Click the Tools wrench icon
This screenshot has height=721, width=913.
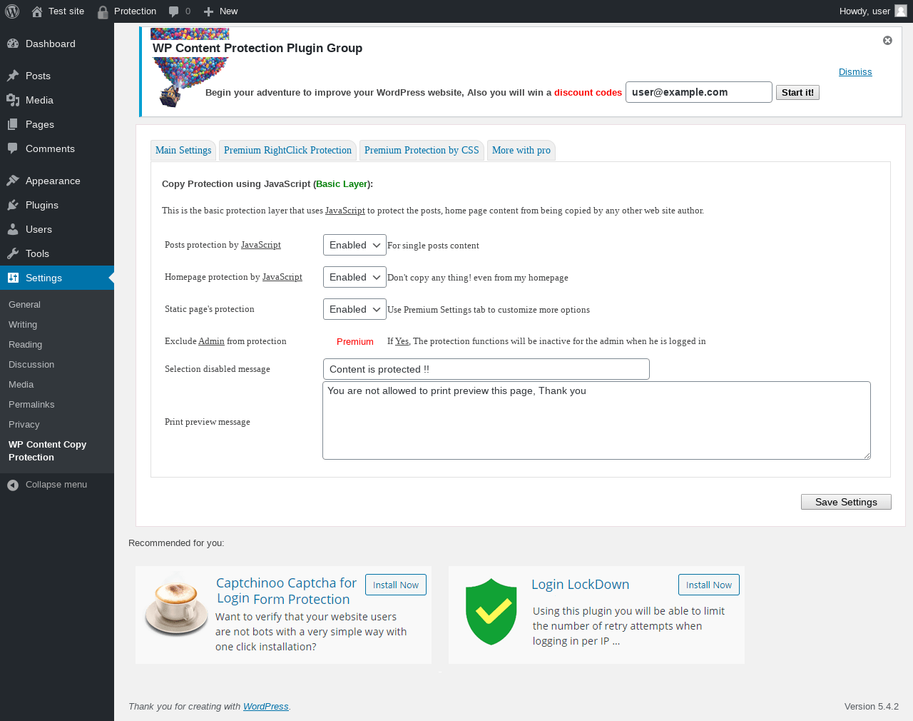tap(13, 253)
